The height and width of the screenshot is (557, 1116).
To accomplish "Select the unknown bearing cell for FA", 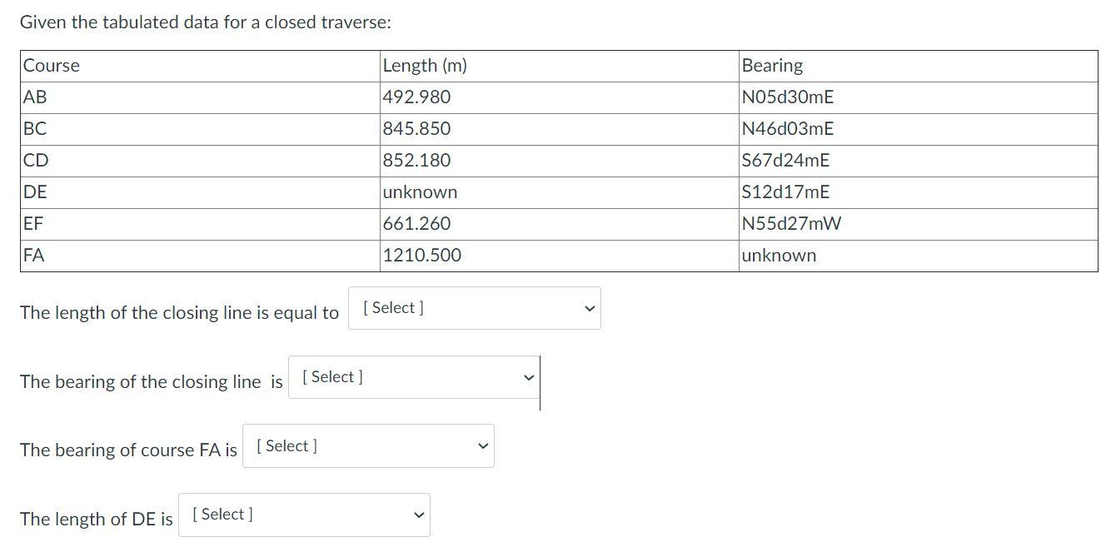I will tap(779, 255).
